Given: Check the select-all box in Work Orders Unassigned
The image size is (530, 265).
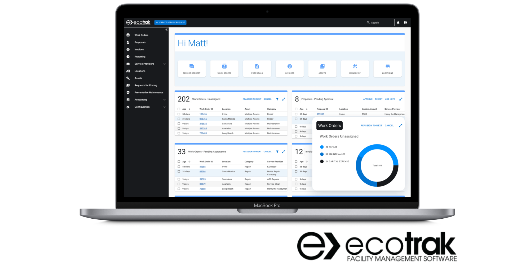Looking at the screenshot, I should [179, 109].
